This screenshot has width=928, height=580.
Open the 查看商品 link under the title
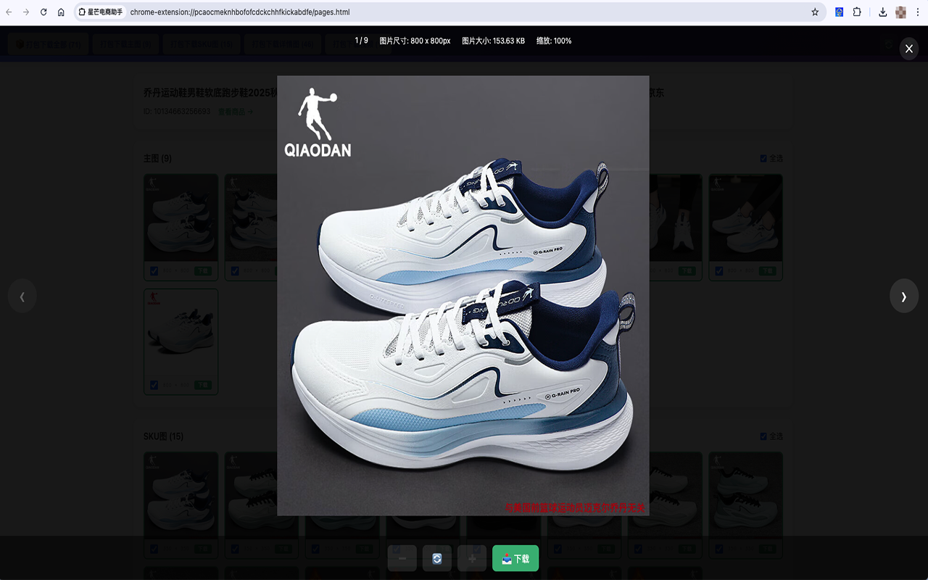[x=235, y=112]
